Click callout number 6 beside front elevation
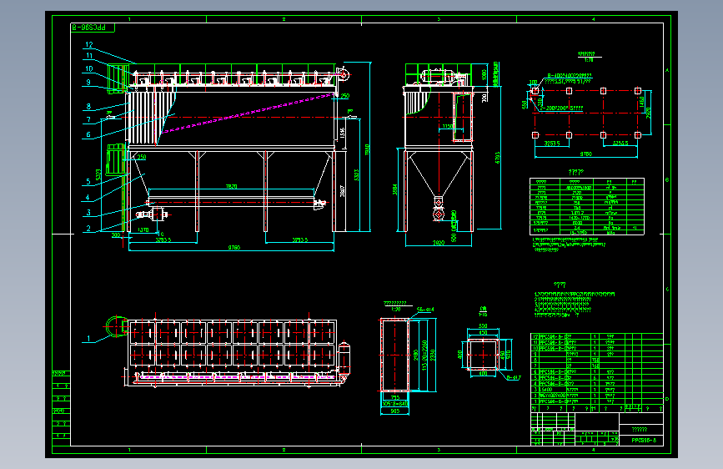The width and height of the screenshot is (723, 469). click(x=88, y=135)
